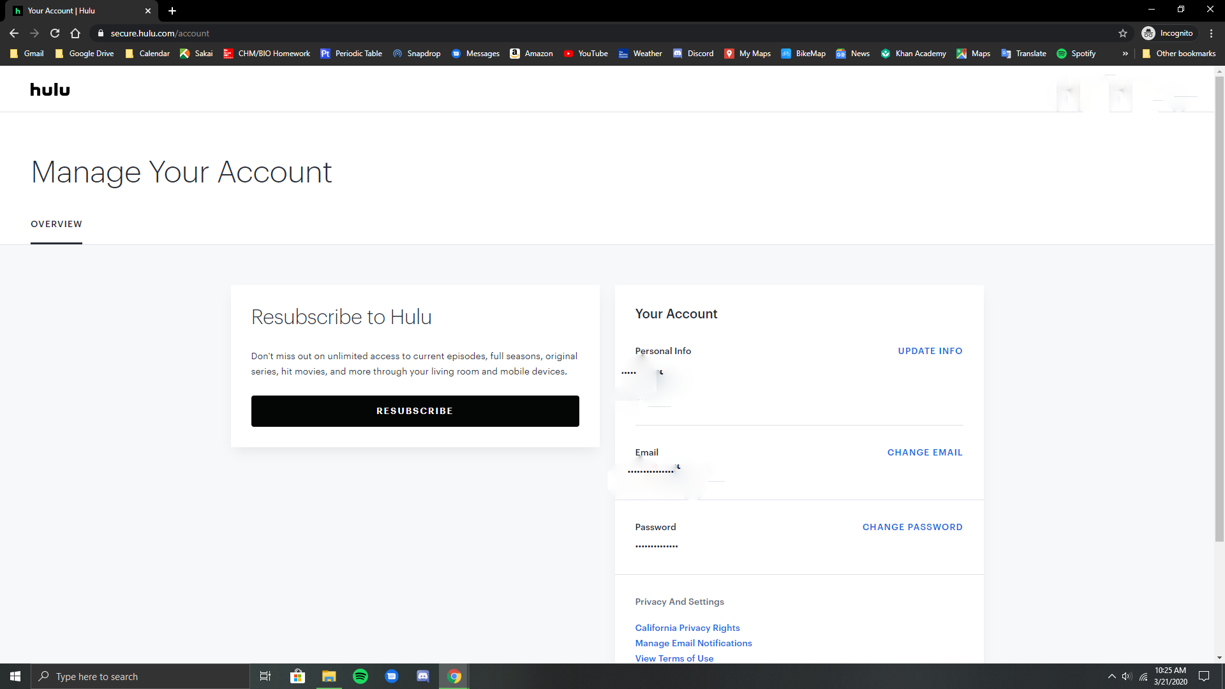The image size is (1225, 689).
Task: Open the Discord bookmark
Action: [694, 54]
